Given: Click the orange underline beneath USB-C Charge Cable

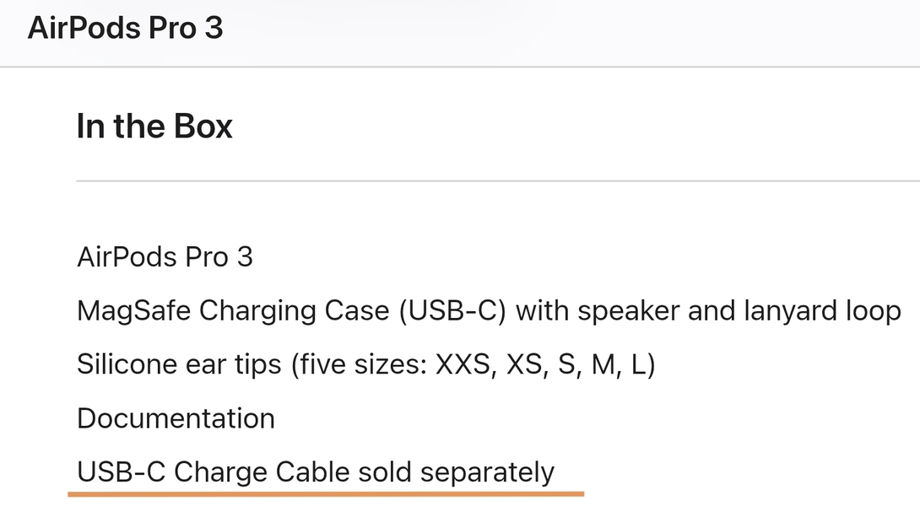Looking at the screenshot, I should click(326, 494).
